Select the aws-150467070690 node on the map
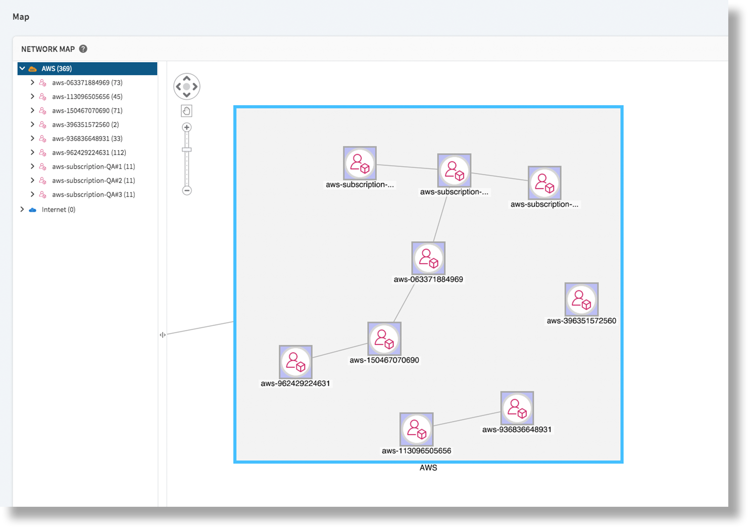Viewport: 748px width, 527px height. pyautogui.click(x=384, y=339)
